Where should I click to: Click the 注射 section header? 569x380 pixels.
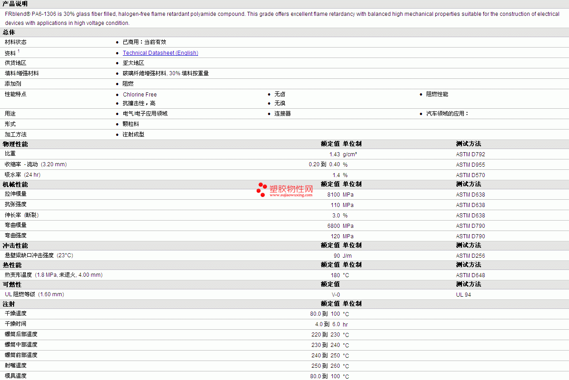click(x=9, y=304)
